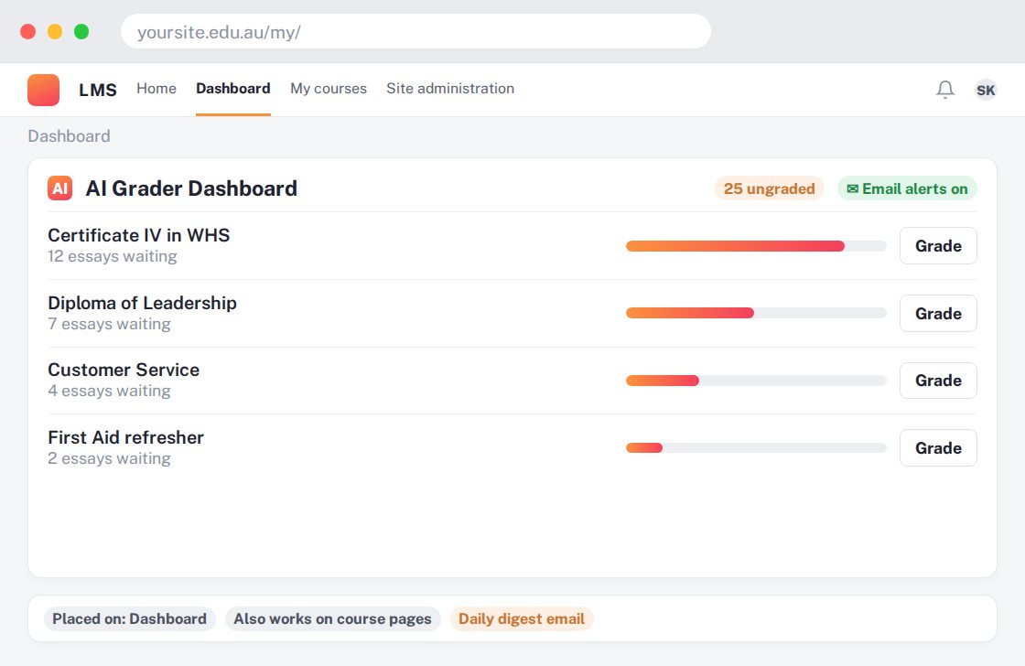Open the Certificate IV in WHS course title
This screenshot has height=666, width=1025.
tap(139, 235)
